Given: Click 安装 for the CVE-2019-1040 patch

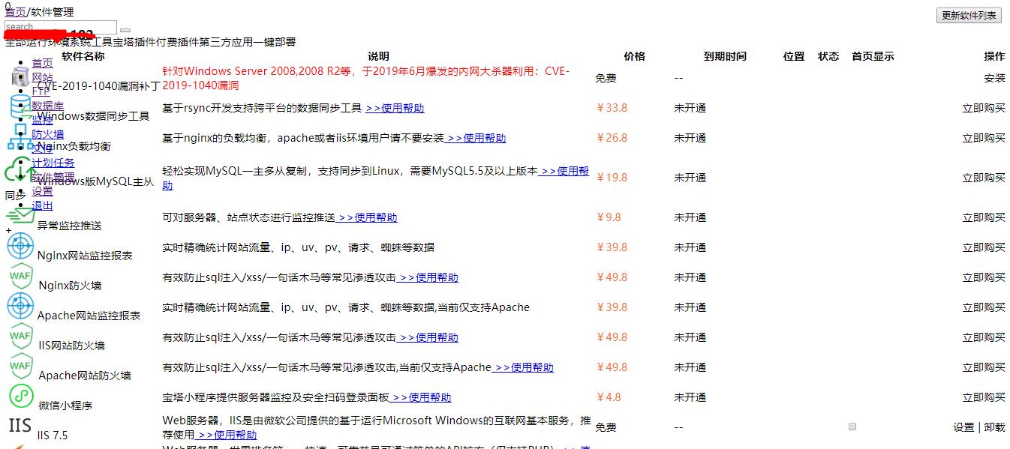Looking at the screenshot, I should point(994,78).
